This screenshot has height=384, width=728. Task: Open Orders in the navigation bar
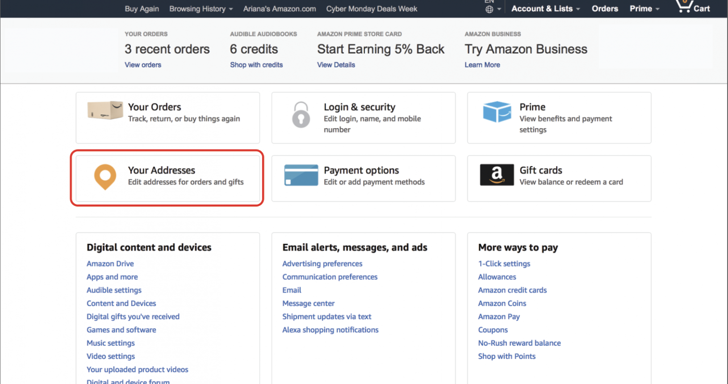pyautogui.click(x=605, y=8)
